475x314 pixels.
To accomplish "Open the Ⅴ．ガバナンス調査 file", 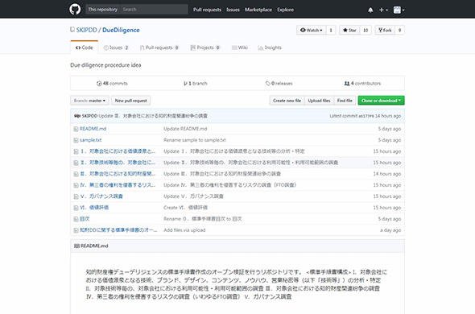I will (x=101, y=196).
